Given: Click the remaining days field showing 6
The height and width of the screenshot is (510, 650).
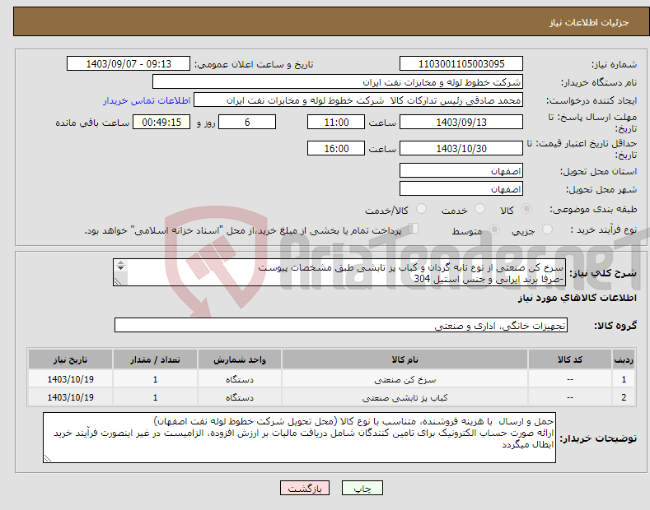Looking at the screenshot, I should 247,122.
